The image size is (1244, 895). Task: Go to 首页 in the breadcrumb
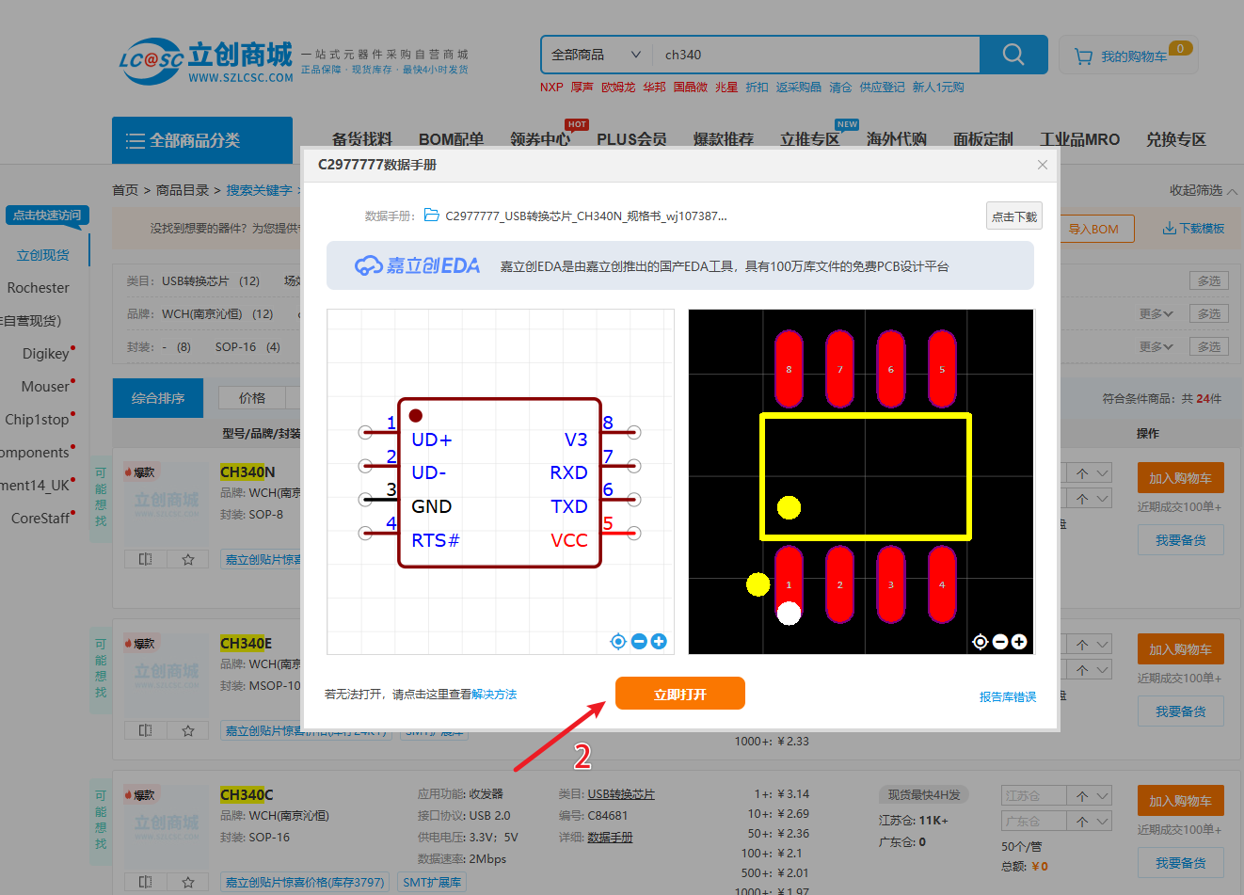(x=125, y=190)
